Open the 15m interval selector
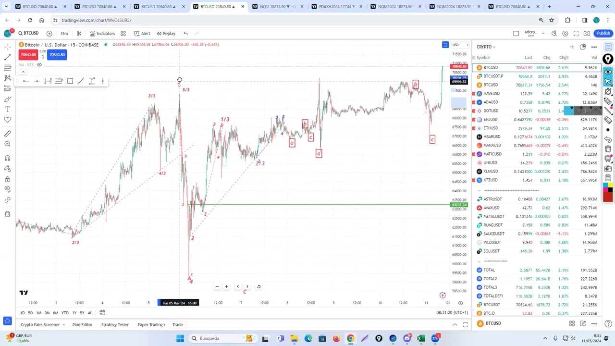 coord(64,33)
